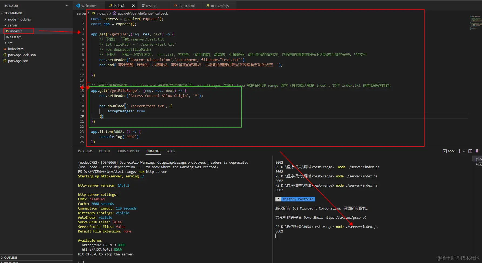482x263 pixels.
Task: Kill terminal with the trash icon
Action: click(x=477, y=151)
